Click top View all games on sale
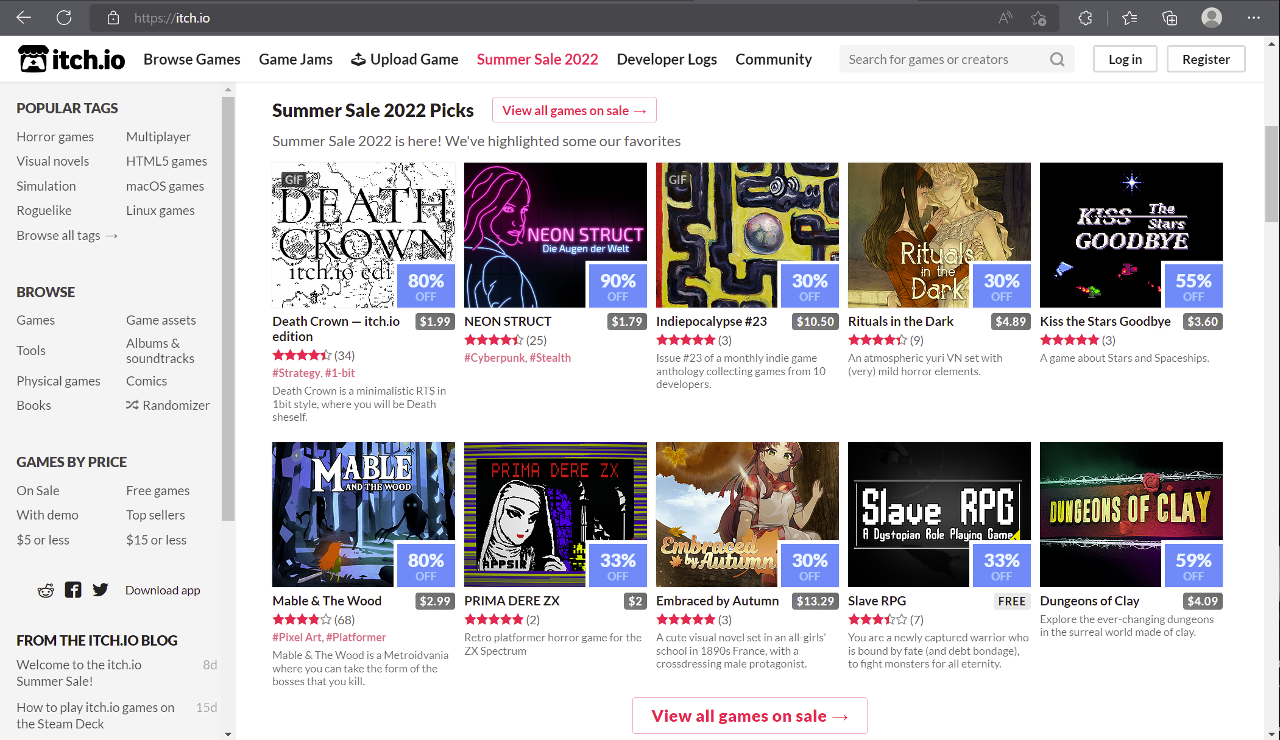 pyautogui.click(x=574, y=110)
